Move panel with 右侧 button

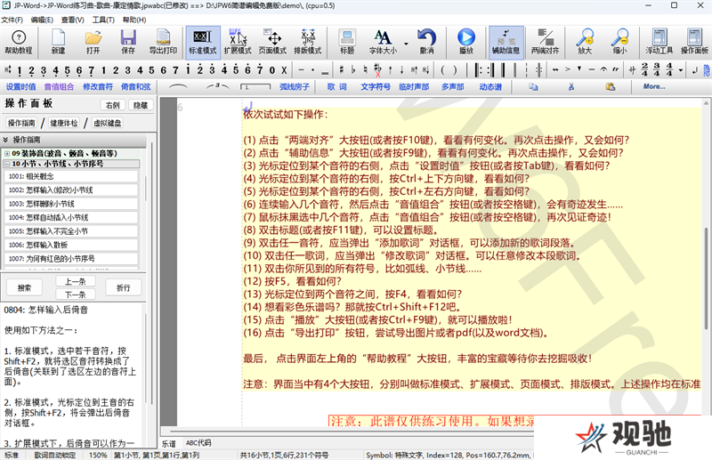click(x=113, y=105)
